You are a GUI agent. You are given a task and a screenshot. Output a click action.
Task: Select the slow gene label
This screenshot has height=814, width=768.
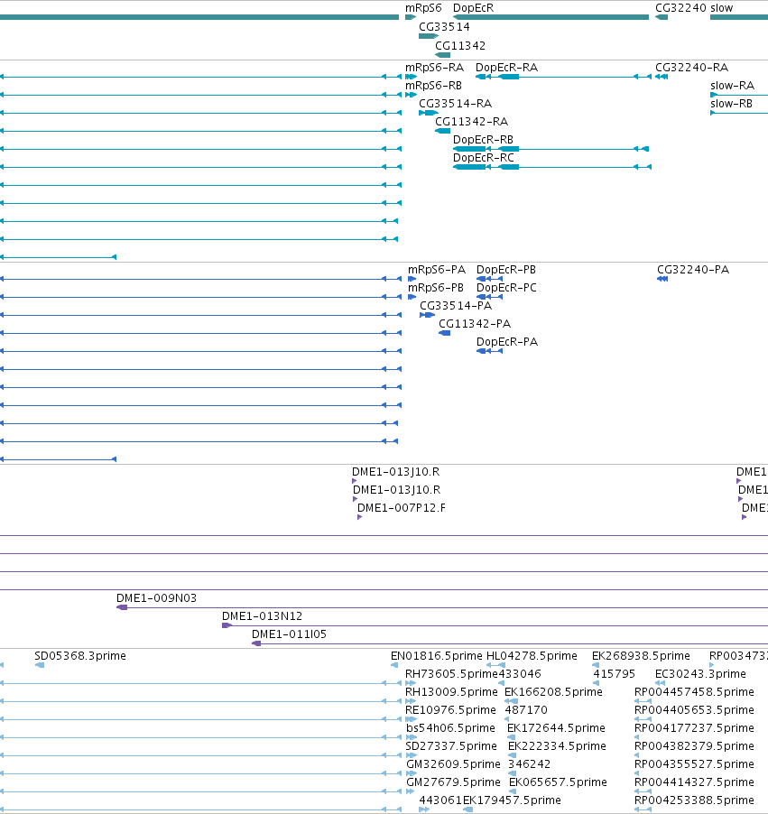(x=721, y=8)
